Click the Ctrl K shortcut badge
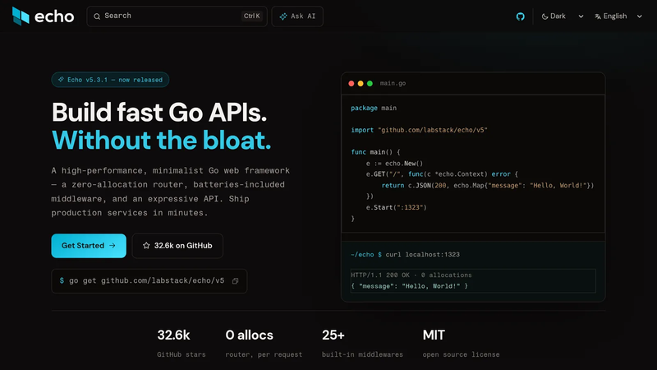 (252, 16)
